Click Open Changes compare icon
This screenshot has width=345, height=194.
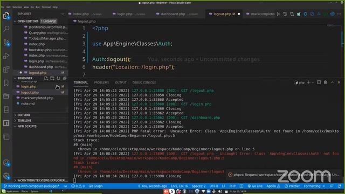point(292,14)
